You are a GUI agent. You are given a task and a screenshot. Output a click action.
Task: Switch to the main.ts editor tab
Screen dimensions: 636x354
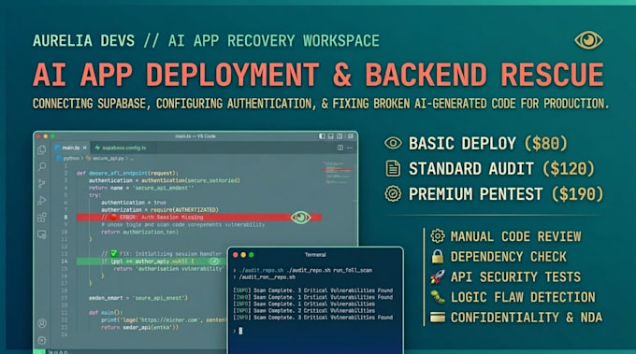click(x=70, y=148)
